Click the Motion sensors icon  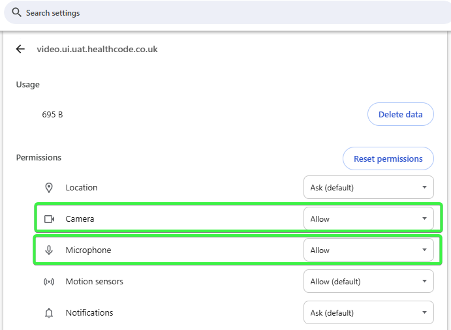click(x=49, y=282)
